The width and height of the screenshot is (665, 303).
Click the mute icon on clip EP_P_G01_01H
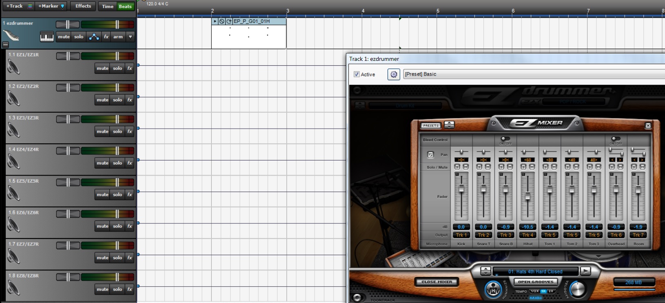[222, 21]
